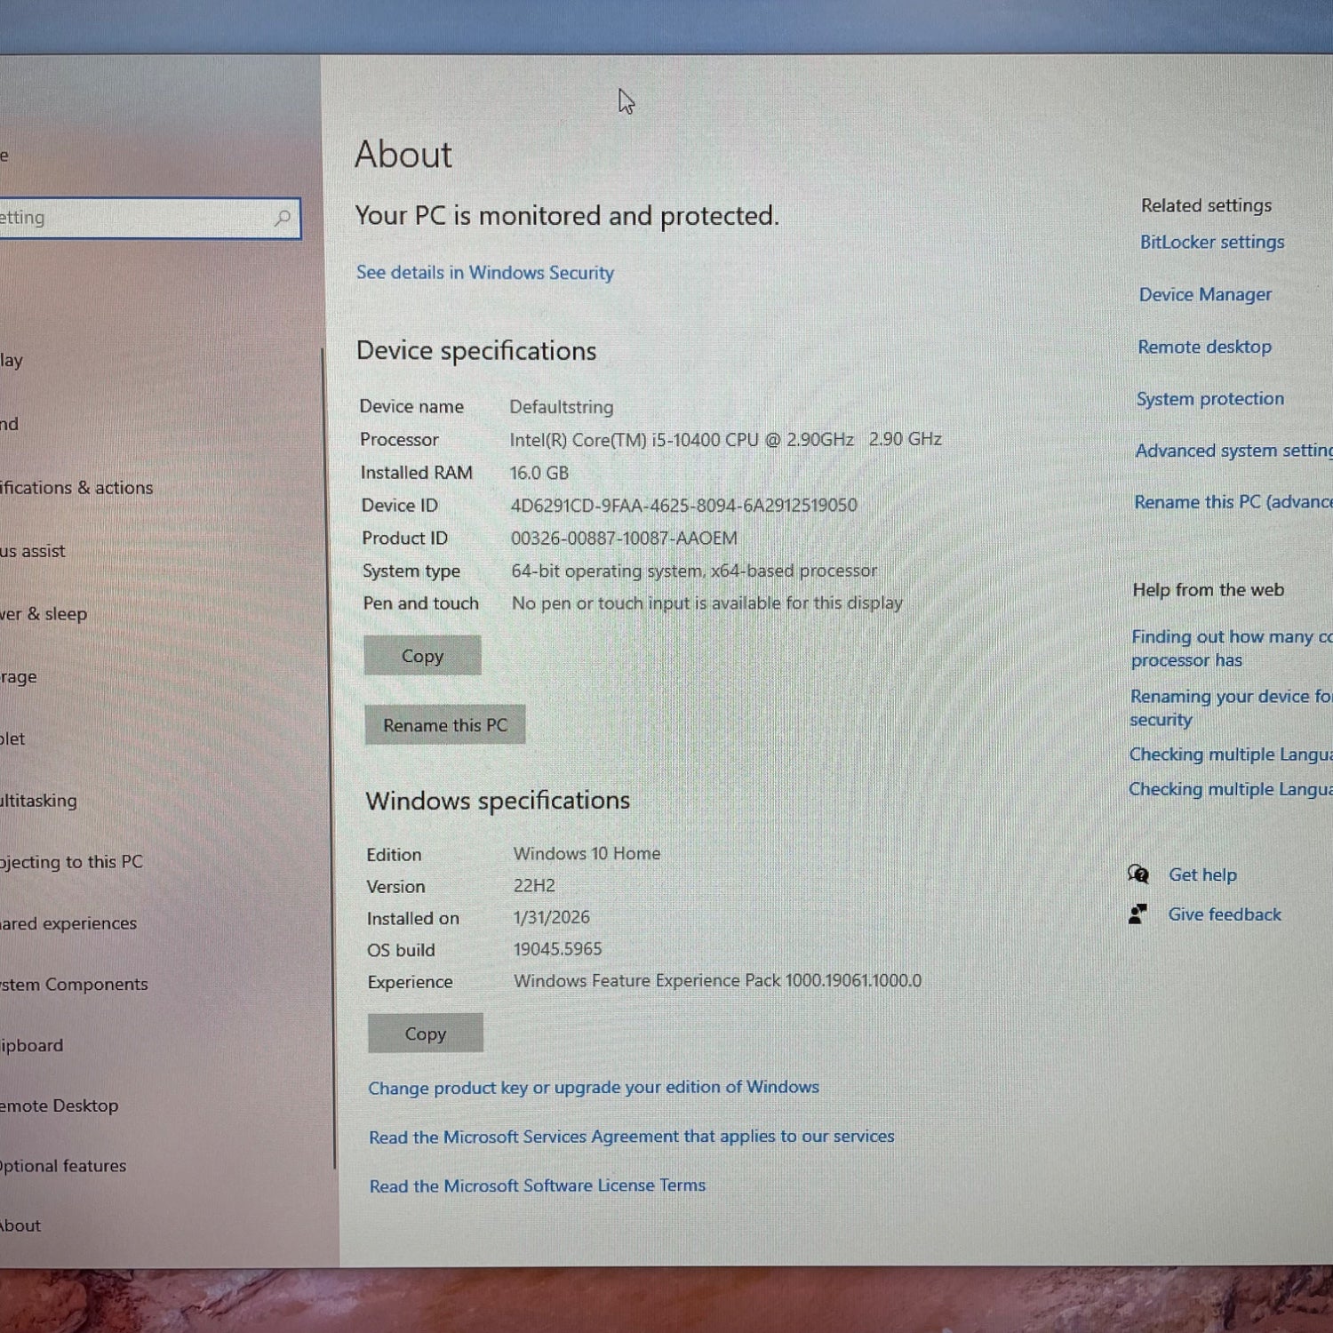Viewport: 1333px width, 1333px height.
Task: Click the Rename this PC button
Action: (445, 725)
